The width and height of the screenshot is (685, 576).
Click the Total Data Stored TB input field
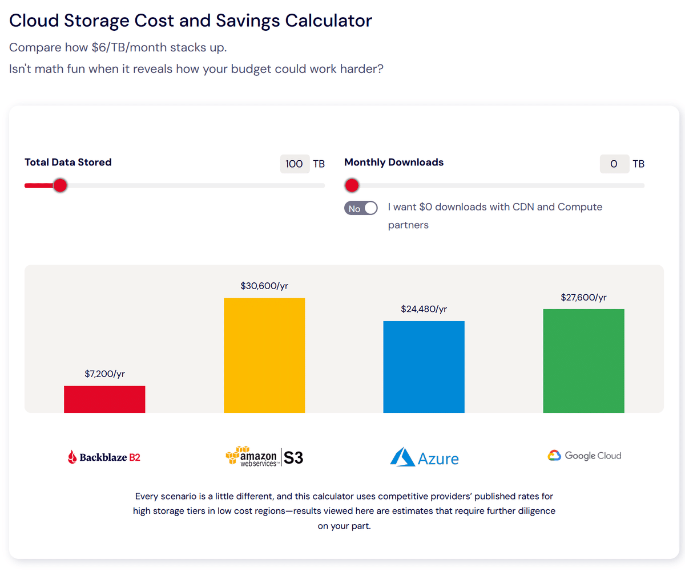point(295,164)
